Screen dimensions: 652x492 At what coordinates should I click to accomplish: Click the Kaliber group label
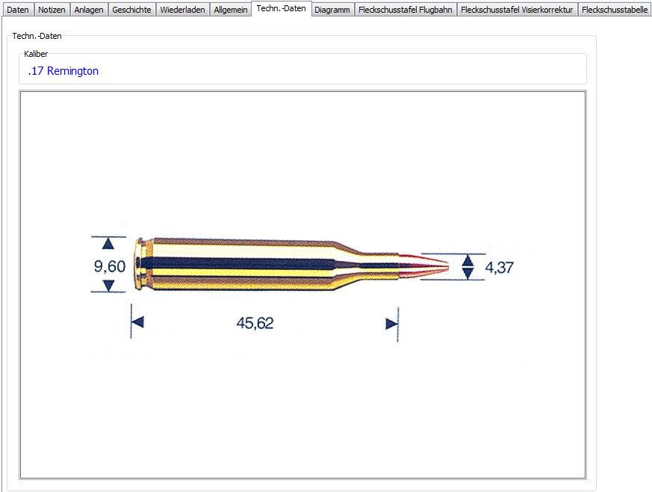point(36,54)
